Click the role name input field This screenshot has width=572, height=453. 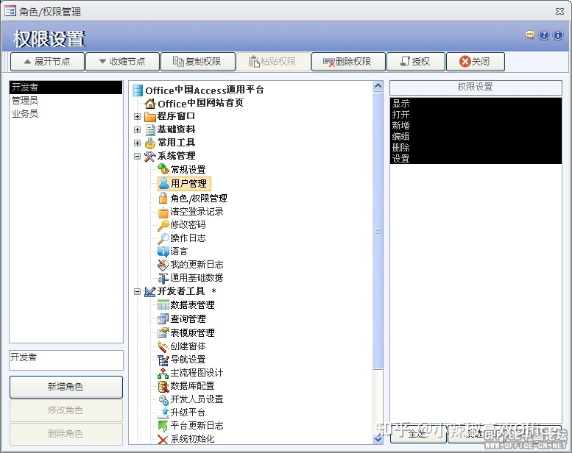(66, 360)
